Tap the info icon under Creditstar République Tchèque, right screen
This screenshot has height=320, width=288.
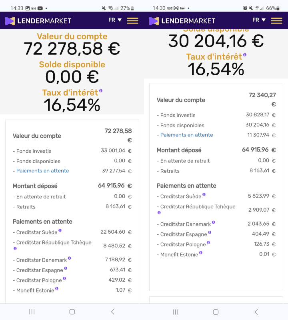(x=159, y=213)
